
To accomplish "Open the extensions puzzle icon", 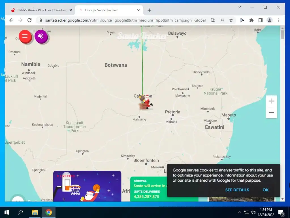I will tap(251, 20).
